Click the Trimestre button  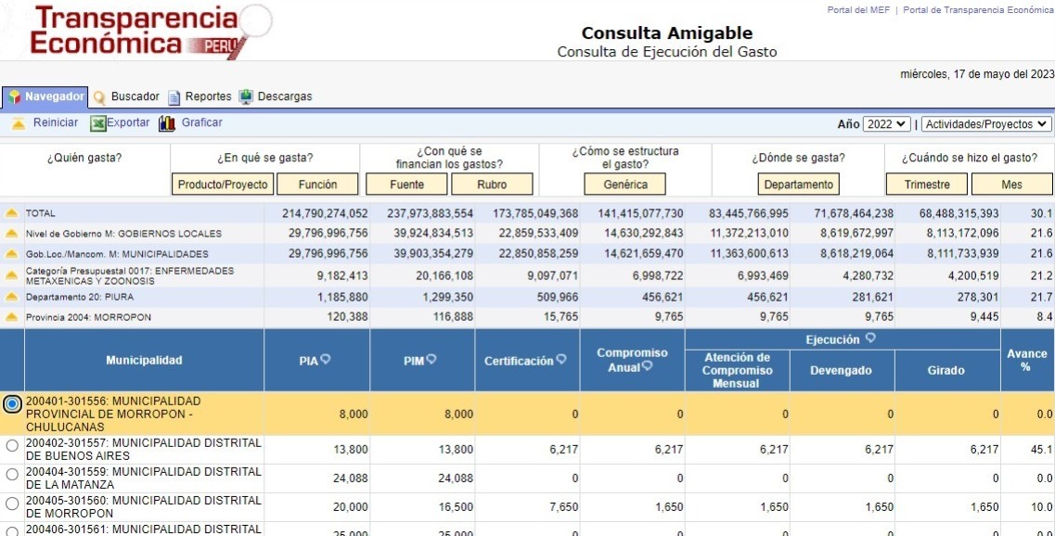pos(927,185)
